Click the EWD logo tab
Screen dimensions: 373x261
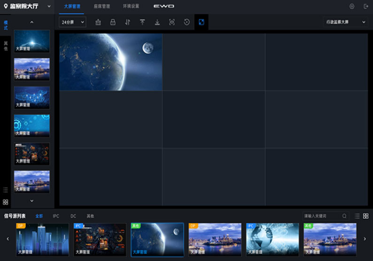(163, 6)
